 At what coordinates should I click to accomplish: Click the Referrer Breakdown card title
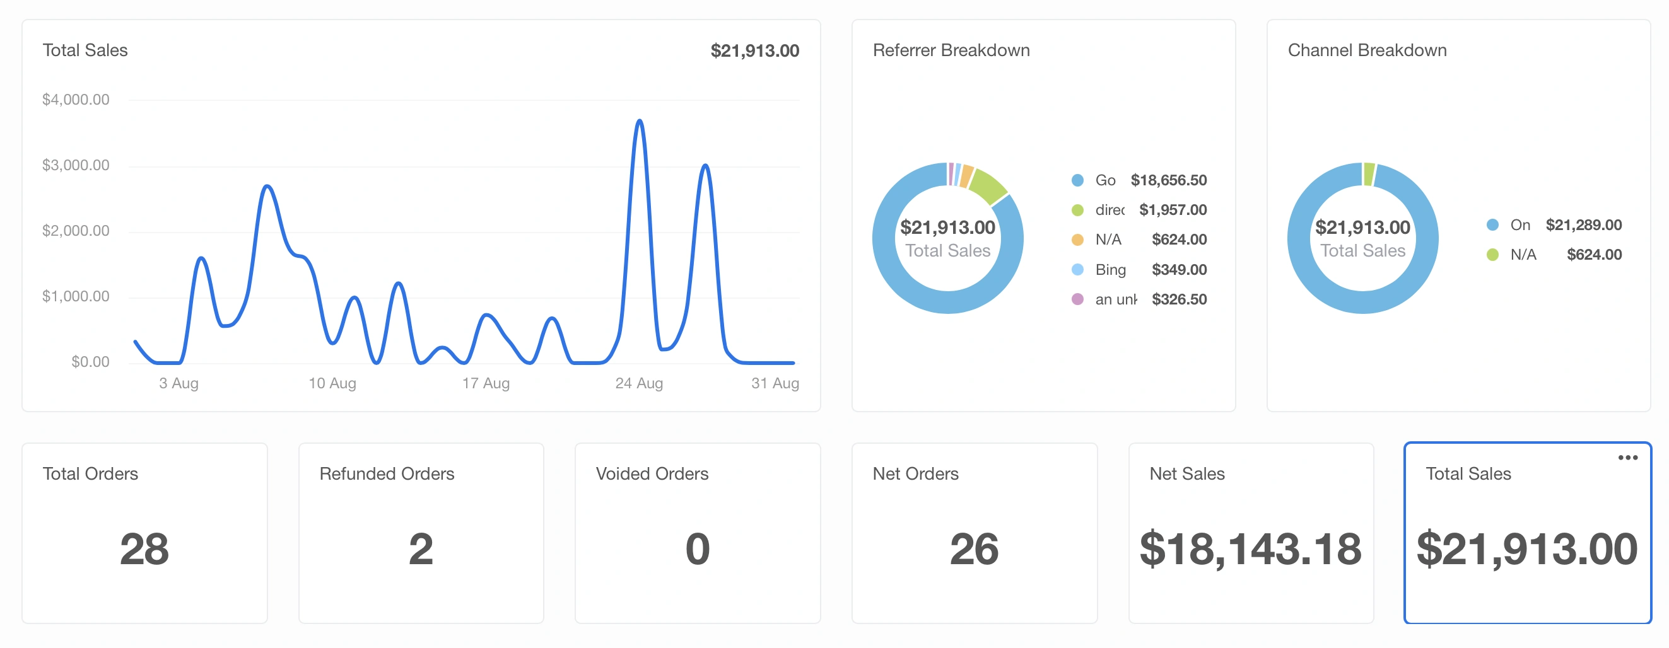tap(951, 50)
